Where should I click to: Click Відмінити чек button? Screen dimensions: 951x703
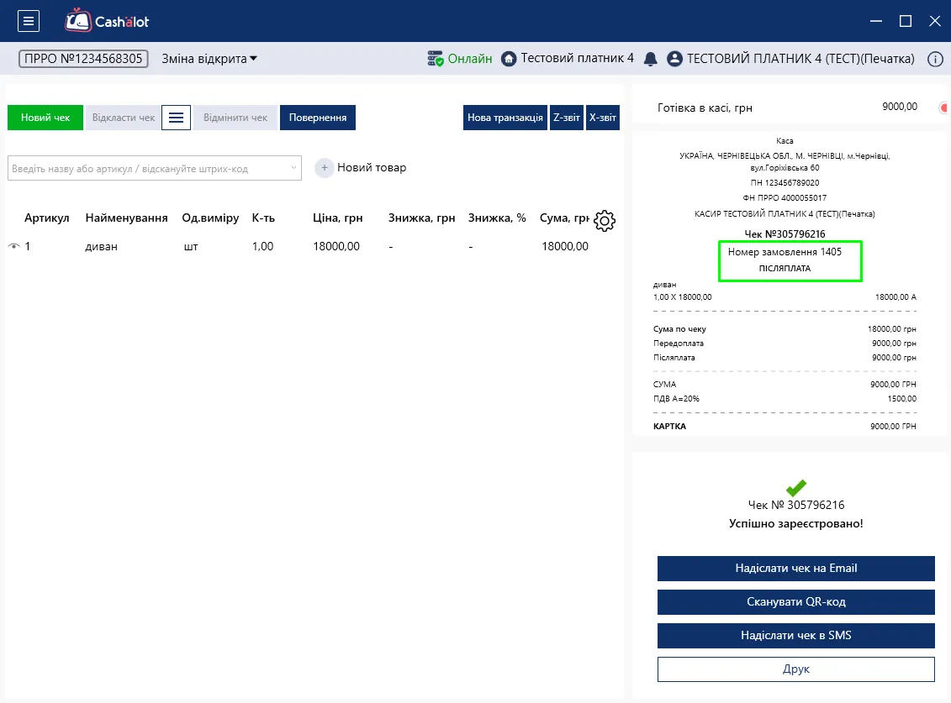click(x=235, y=118)
